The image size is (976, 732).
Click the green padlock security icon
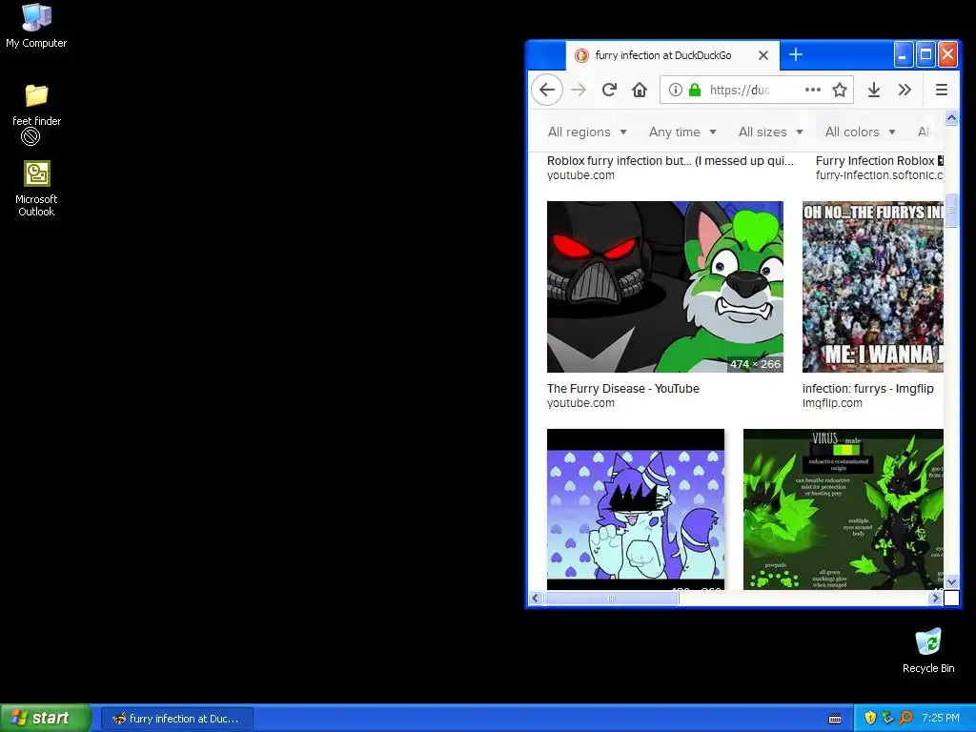point(695,91)
